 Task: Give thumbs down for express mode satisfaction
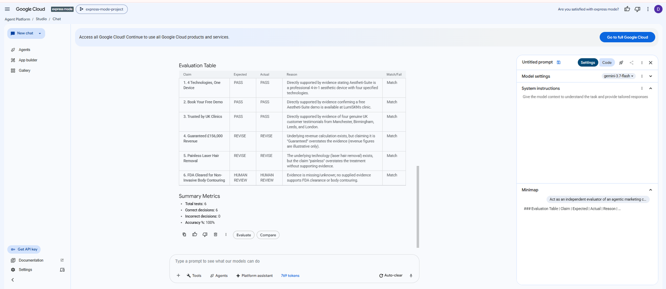tap(637, 9)
